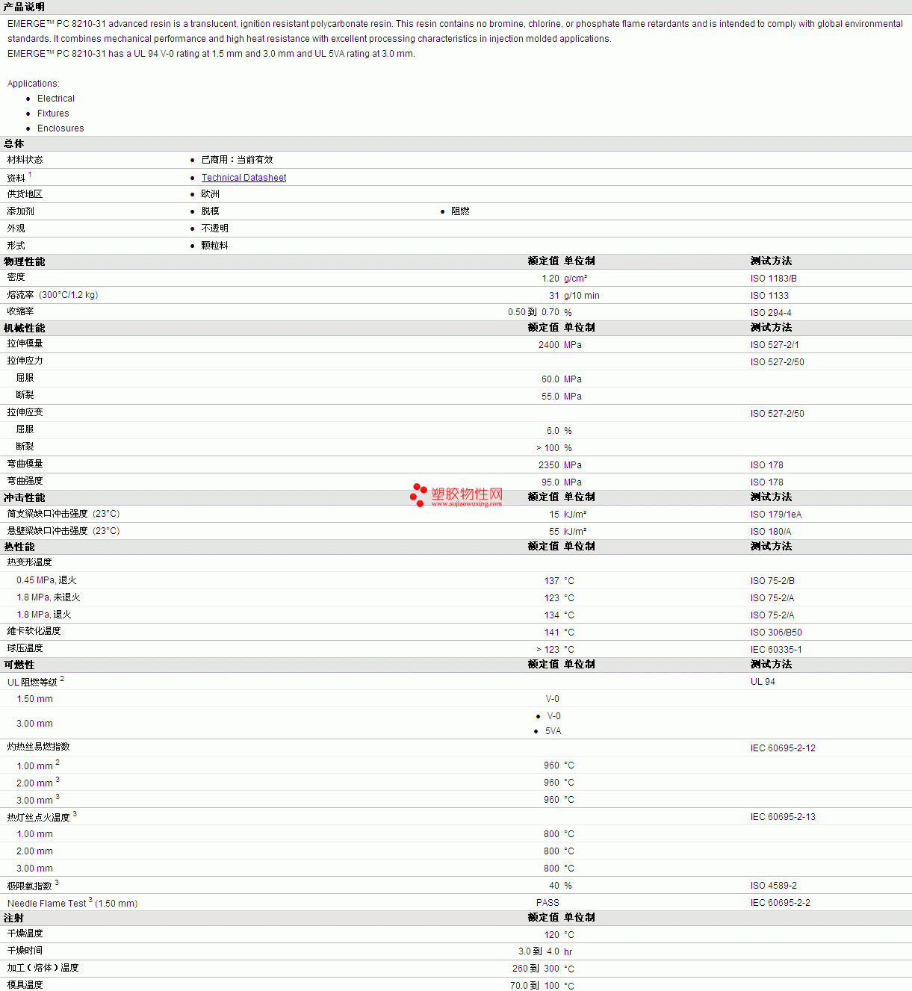Select the 欧洲 region value
Viewport: 912px width, 991px height.
211,194
